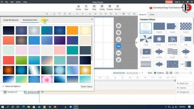Viewport: 194px width, 109px height.
Task: Switch to the Image Background tab
Action: click(x=11, y=20)
